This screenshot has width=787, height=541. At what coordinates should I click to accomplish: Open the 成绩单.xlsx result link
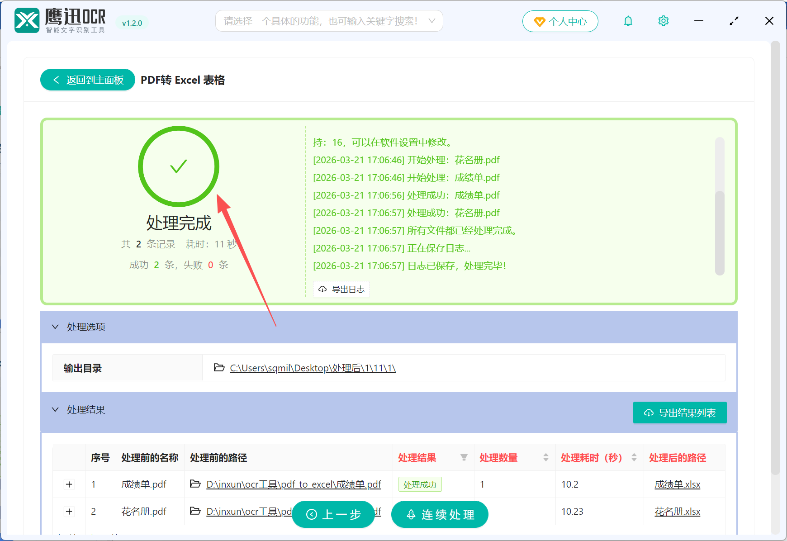click(x=677, y=484)
